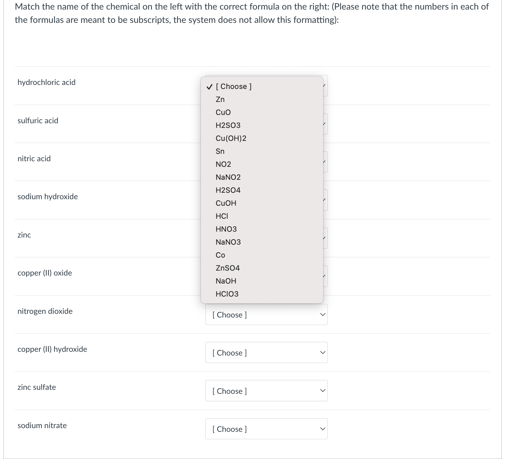The width and height of the screenshot is (506, 459).
Task: Select H2SO4 from the formula list
Action: tap(228, 190)
